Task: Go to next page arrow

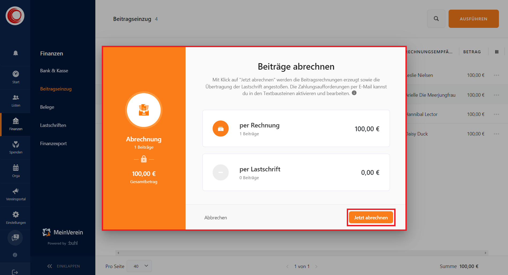Action: tap(316, 266)
